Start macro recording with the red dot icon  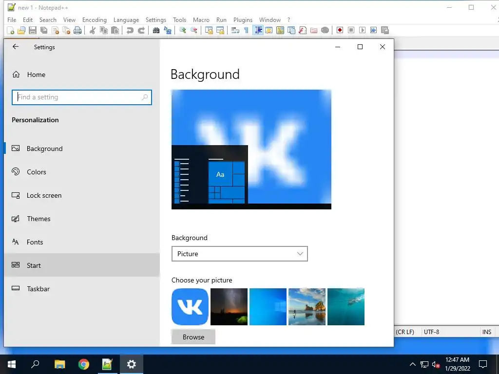click(340, 30)
